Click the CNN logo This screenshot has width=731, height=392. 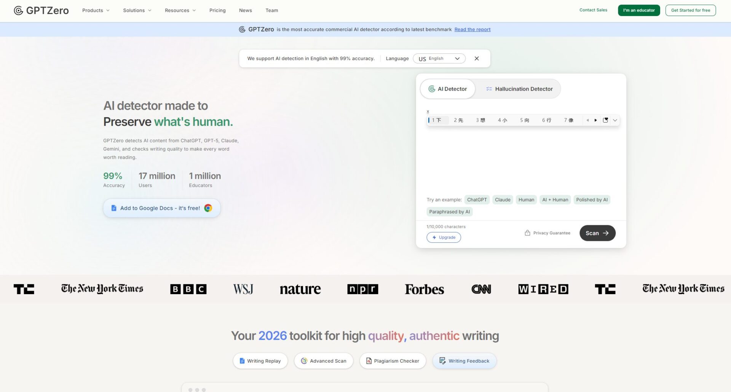[481, 289]
